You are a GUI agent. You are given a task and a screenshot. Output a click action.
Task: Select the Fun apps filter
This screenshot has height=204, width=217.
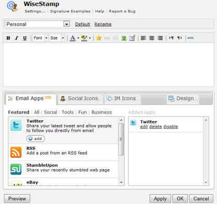82,112
